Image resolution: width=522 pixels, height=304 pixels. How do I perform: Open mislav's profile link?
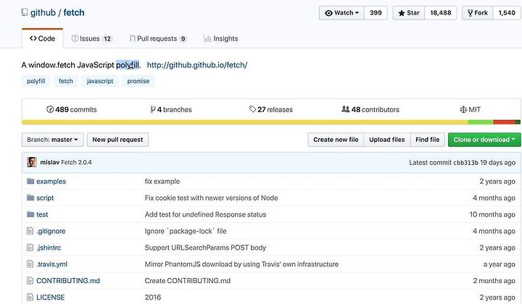point(49,162)
